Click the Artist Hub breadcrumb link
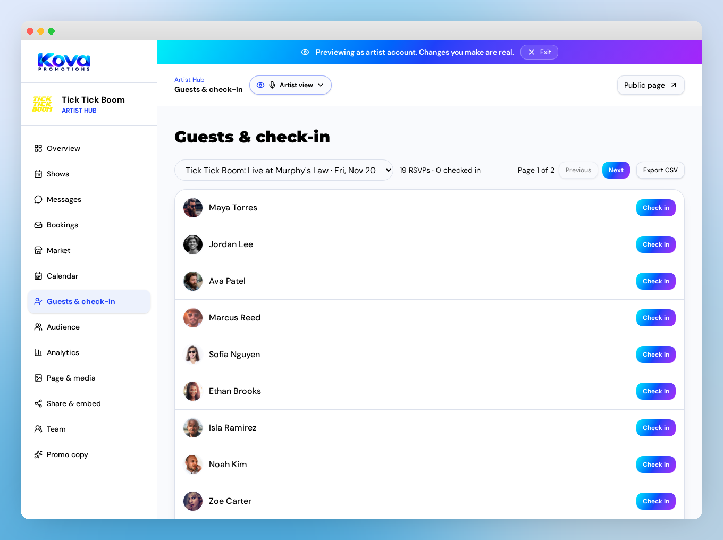 pyautogui.click(x=189, y=80)
